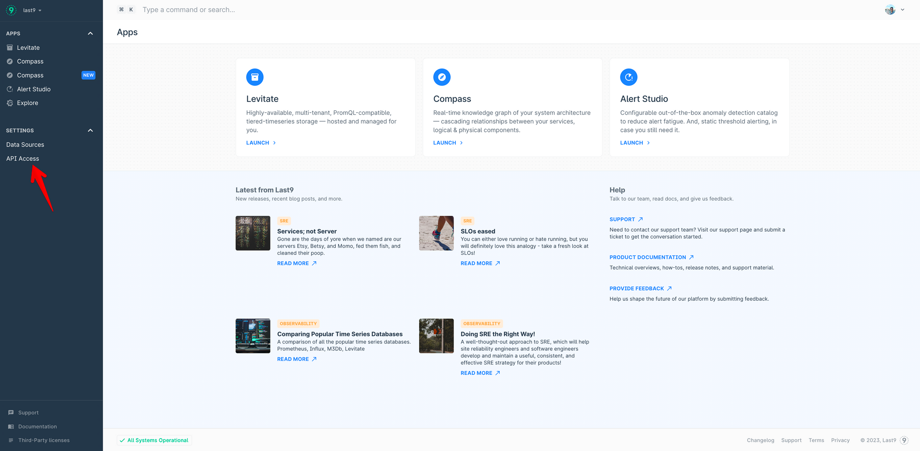Click the Explore sidebar icon
This screenshot has width=920, height=451.
(10, 103)
